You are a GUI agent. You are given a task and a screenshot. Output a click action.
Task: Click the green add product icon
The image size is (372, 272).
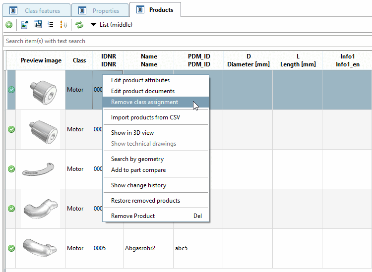[x=9, y=25]
